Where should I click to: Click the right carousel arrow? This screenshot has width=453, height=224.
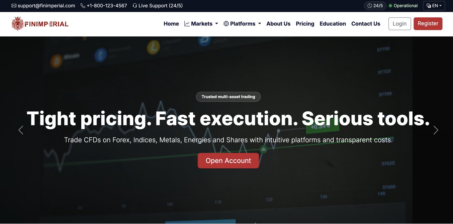point(436,130)
